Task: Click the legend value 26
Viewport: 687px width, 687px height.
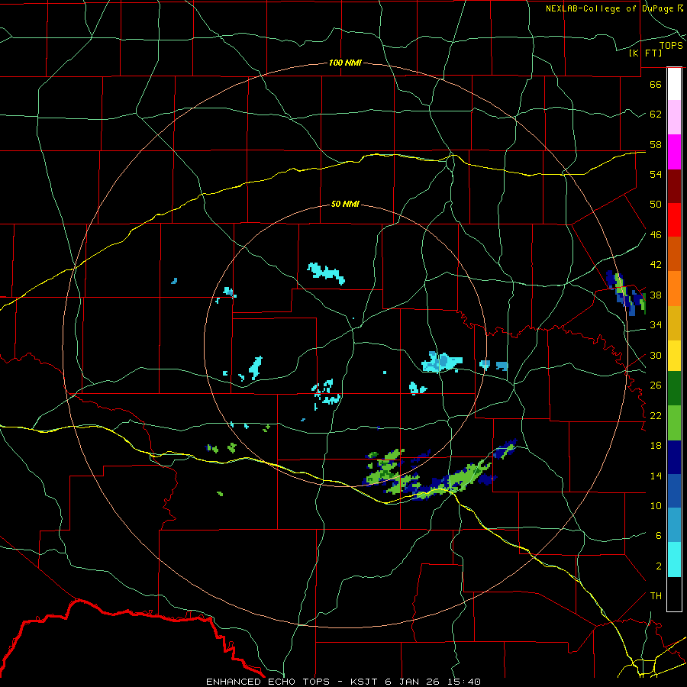Action: (656, 385)
